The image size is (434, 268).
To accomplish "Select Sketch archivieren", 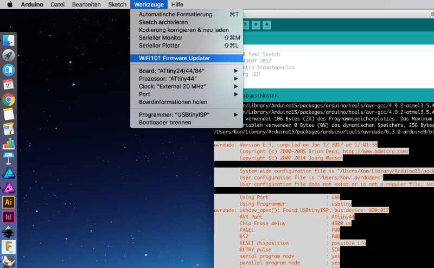I will pos(187,22).
